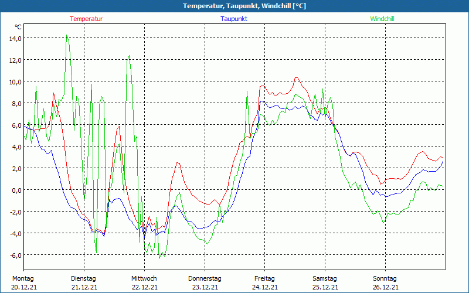The height and width of the screenshot is (293, 469).
Task: Click the °C unit label on the y-axis
Action: 18,27
